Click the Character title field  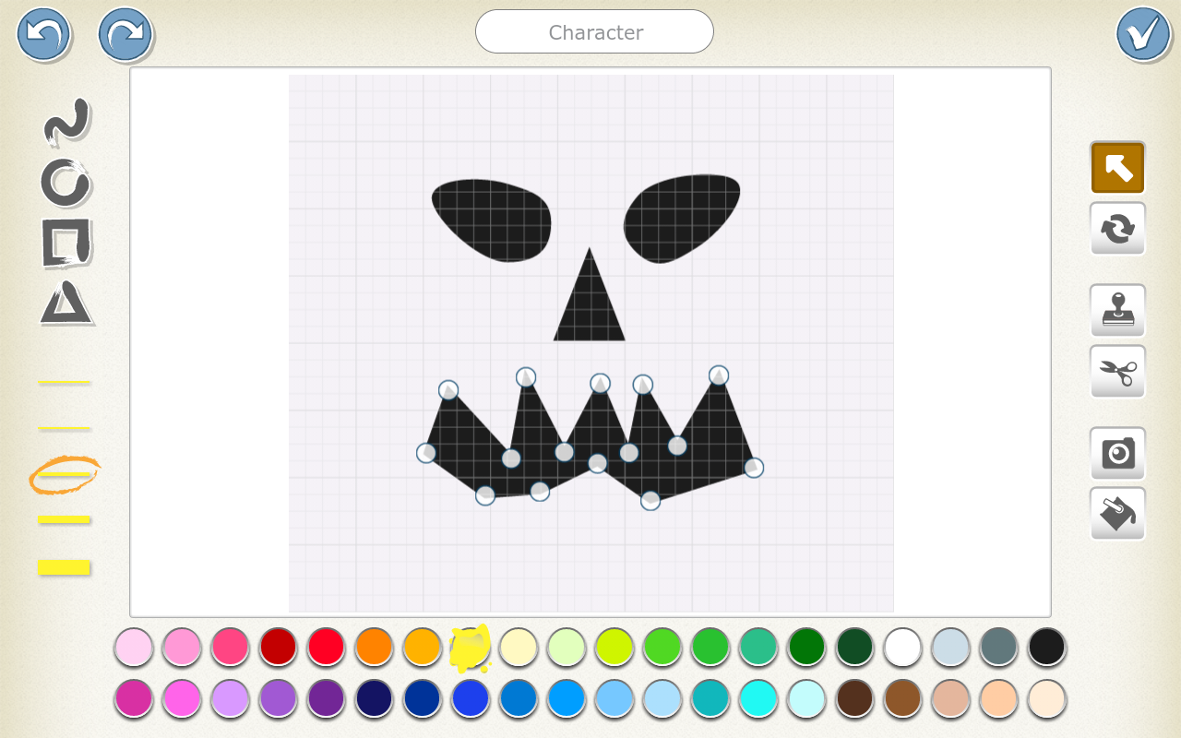(594, 31)
